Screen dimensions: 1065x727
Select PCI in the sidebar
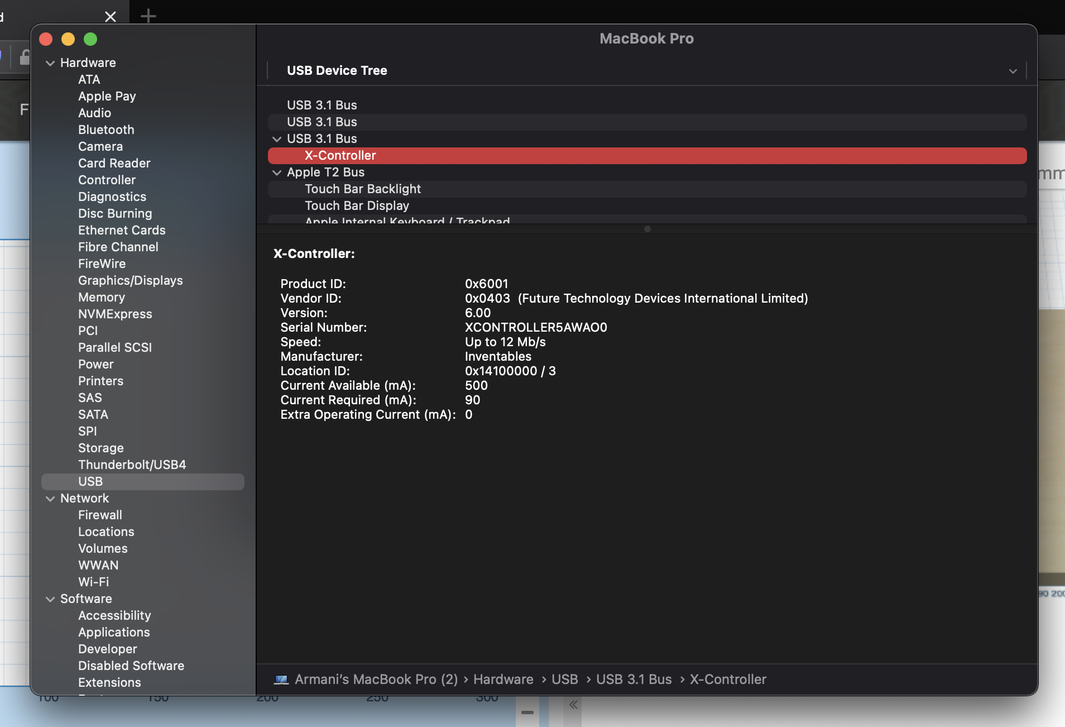pyautogui.click(x=88, y=331)
